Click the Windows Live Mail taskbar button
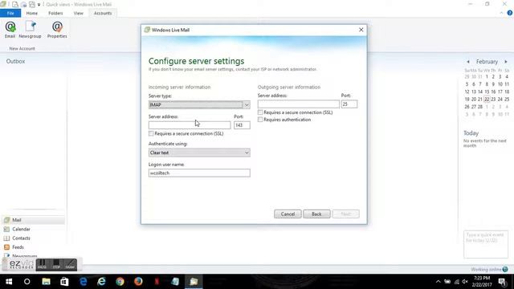This screenshot has height=289, width=514. pos(194,282)
